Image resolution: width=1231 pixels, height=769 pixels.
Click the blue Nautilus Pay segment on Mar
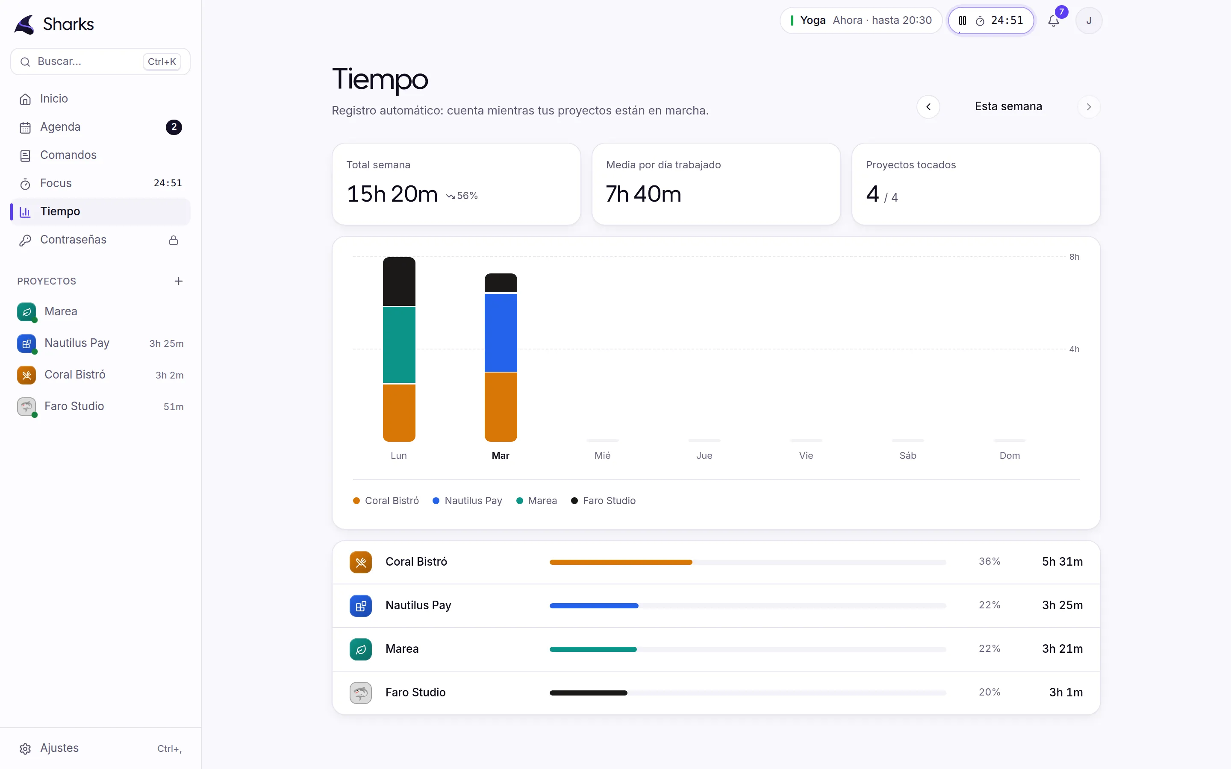(501, 333)
